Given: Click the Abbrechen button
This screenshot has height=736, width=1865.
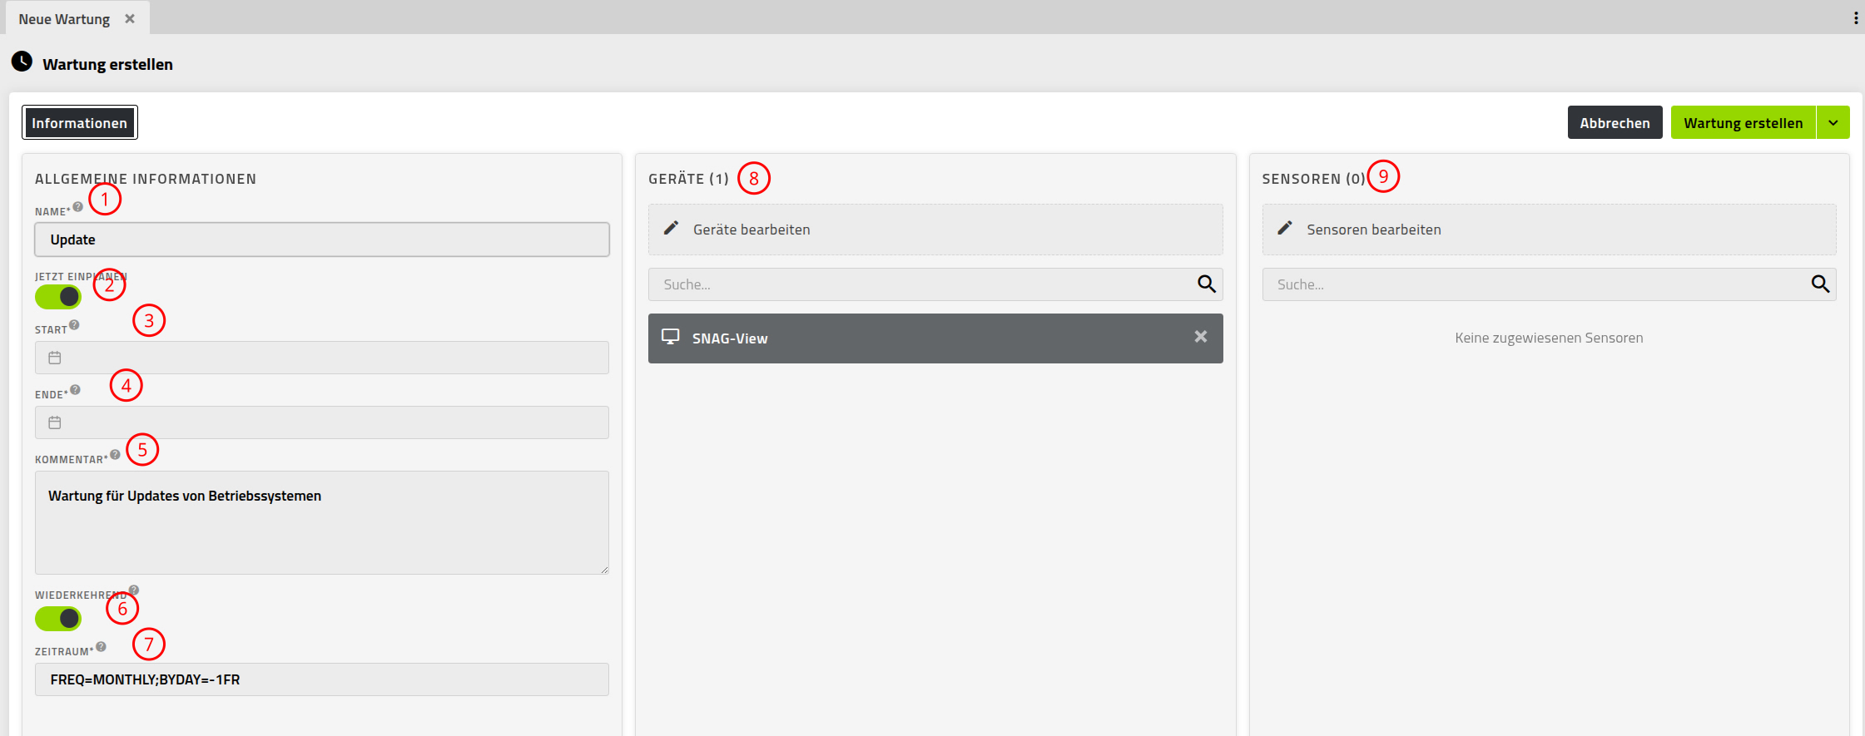Looking at the screenshot, I should pyautogui.click(x=1615, y=123).
